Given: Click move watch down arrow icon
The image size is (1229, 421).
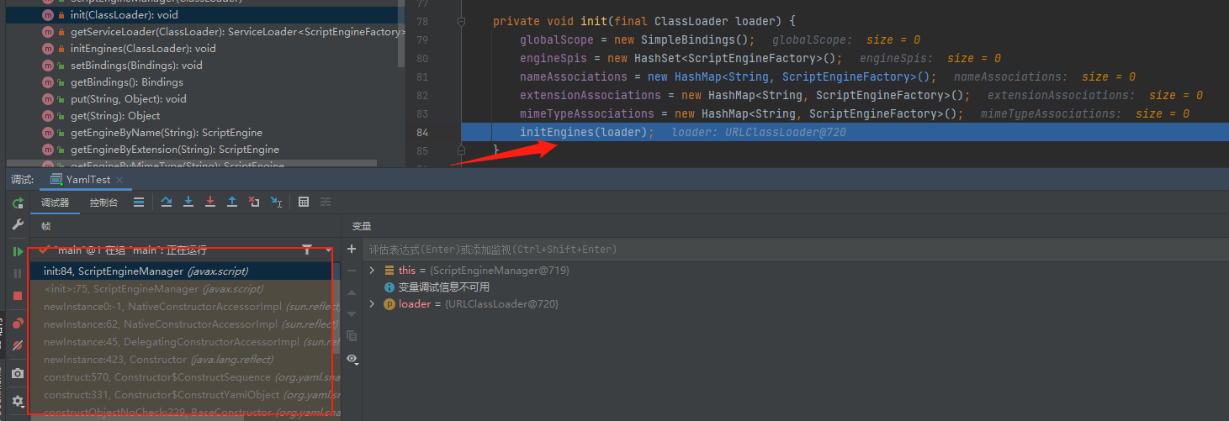Looking at the screenshot, I should pos(352,313).
